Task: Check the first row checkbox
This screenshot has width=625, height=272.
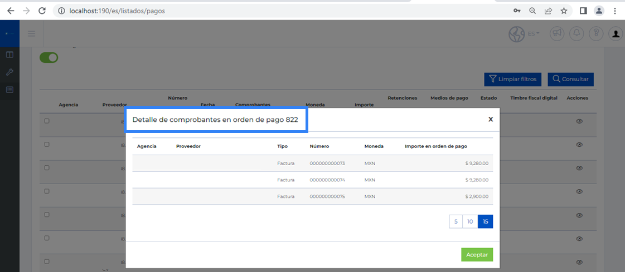Action: tap(47, 121)
